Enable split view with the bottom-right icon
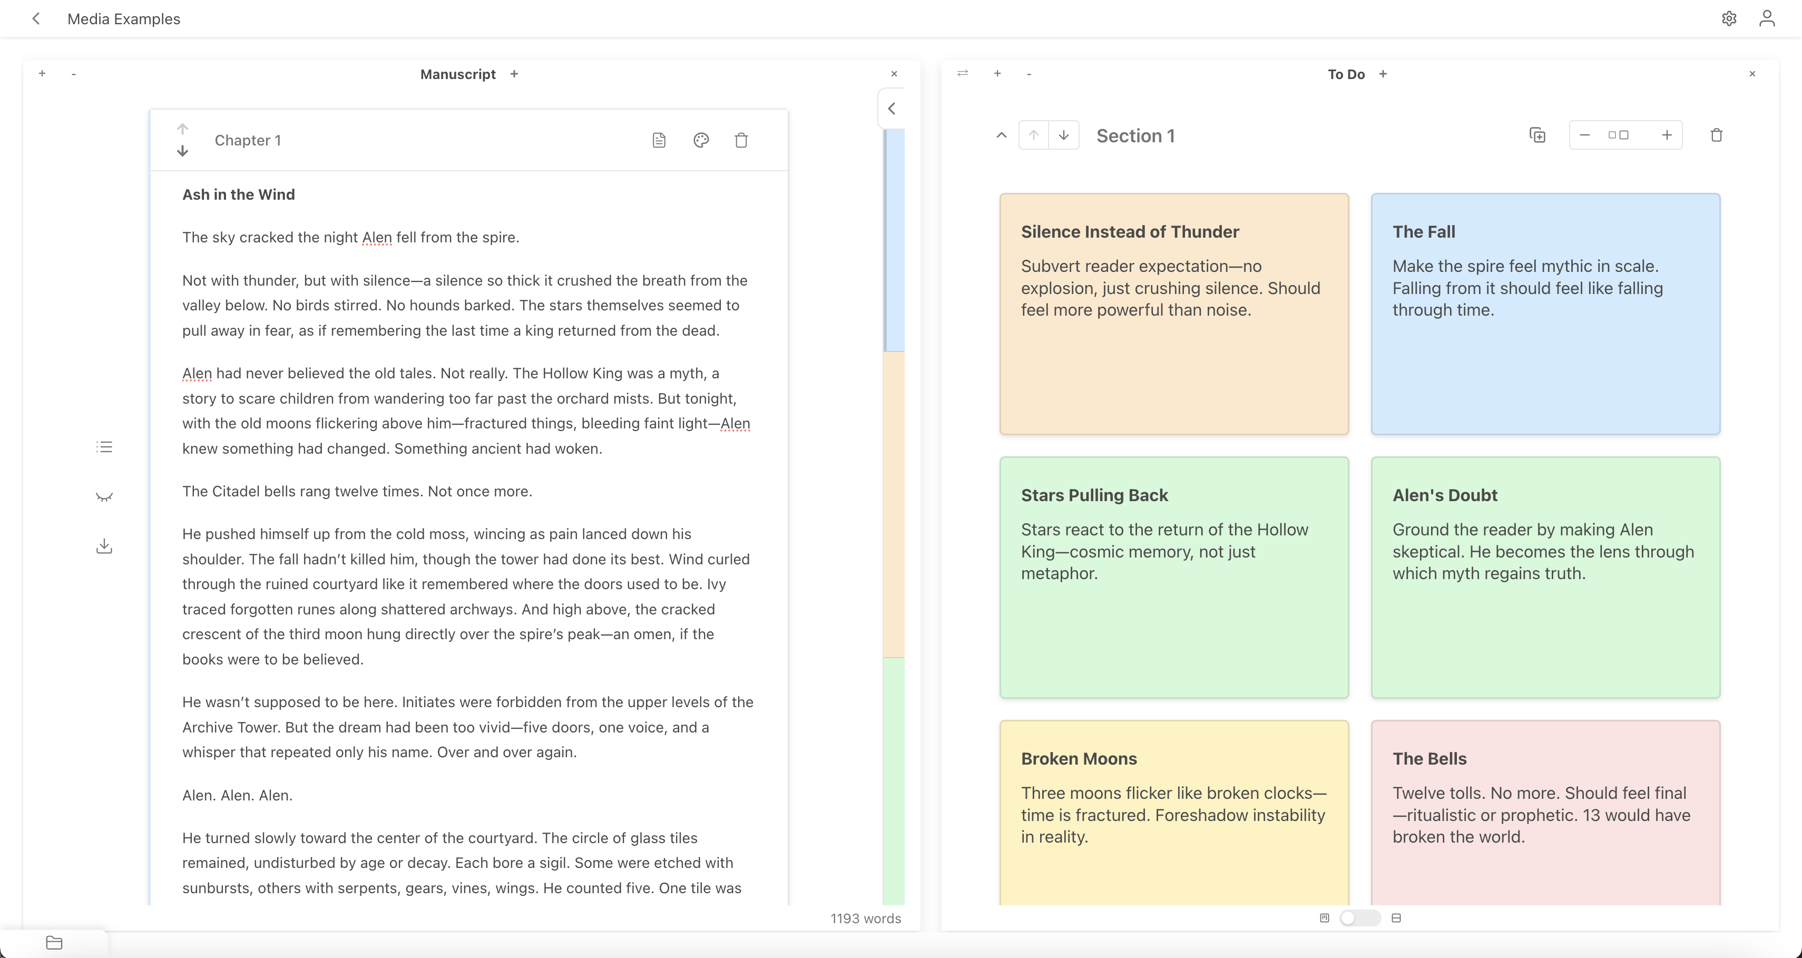1802x958 pixels. click(1397, 917)
